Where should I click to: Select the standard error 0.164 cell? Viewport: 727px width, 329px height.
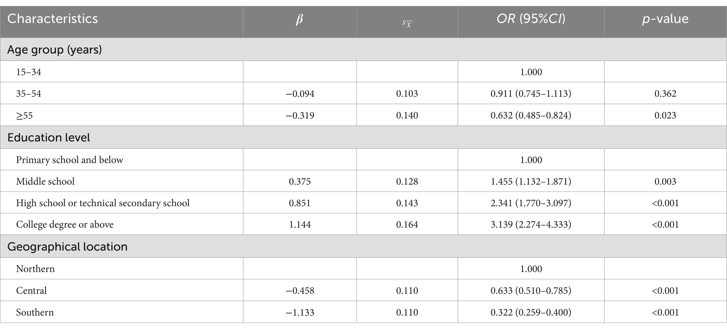[407, 224]
